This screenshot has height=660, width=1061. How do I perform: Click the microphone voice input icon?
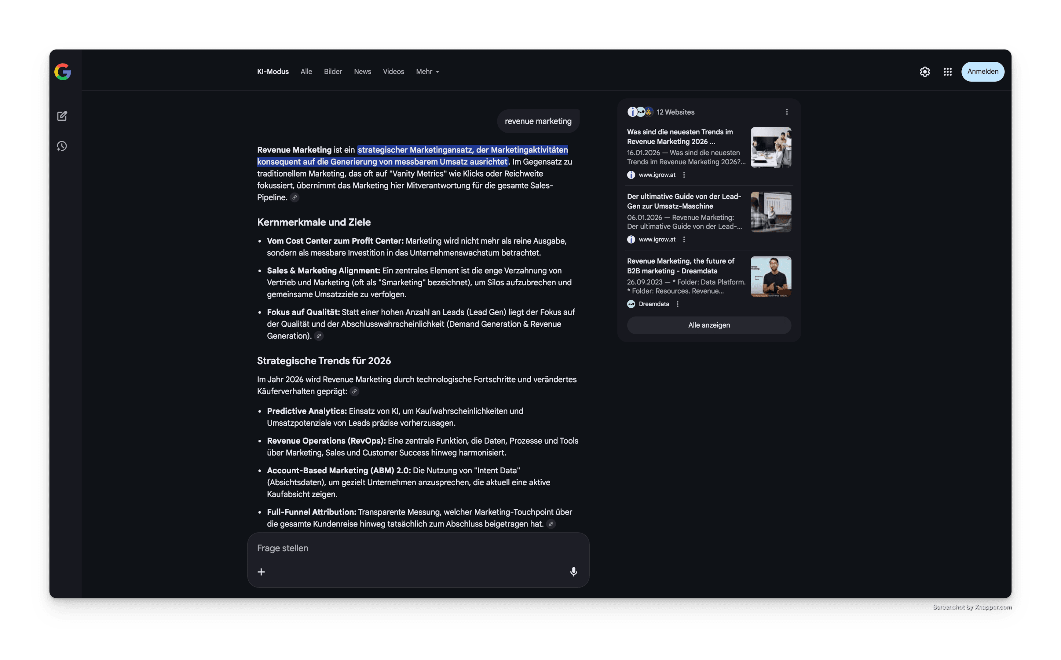tap(573, 571)
